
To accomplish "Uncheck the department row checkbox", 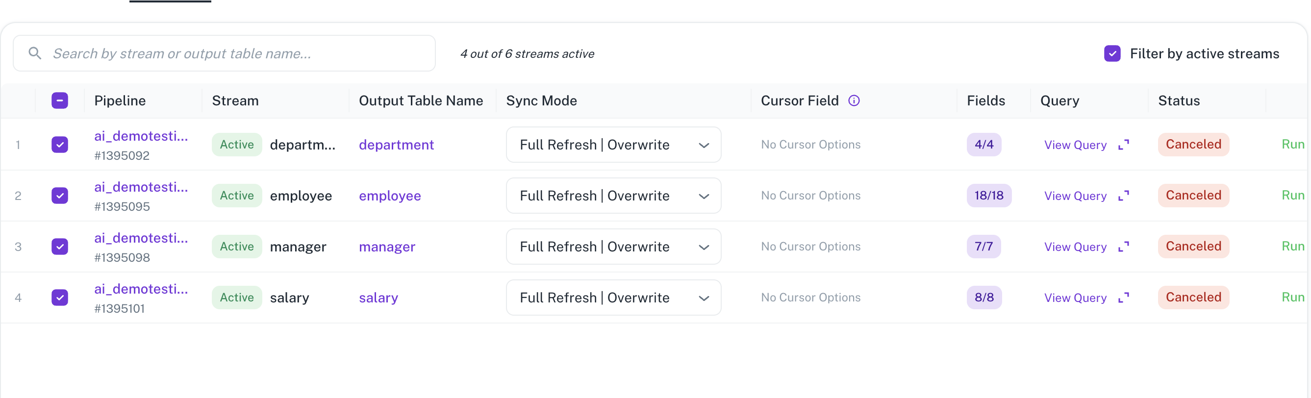I will coord(59,145).
